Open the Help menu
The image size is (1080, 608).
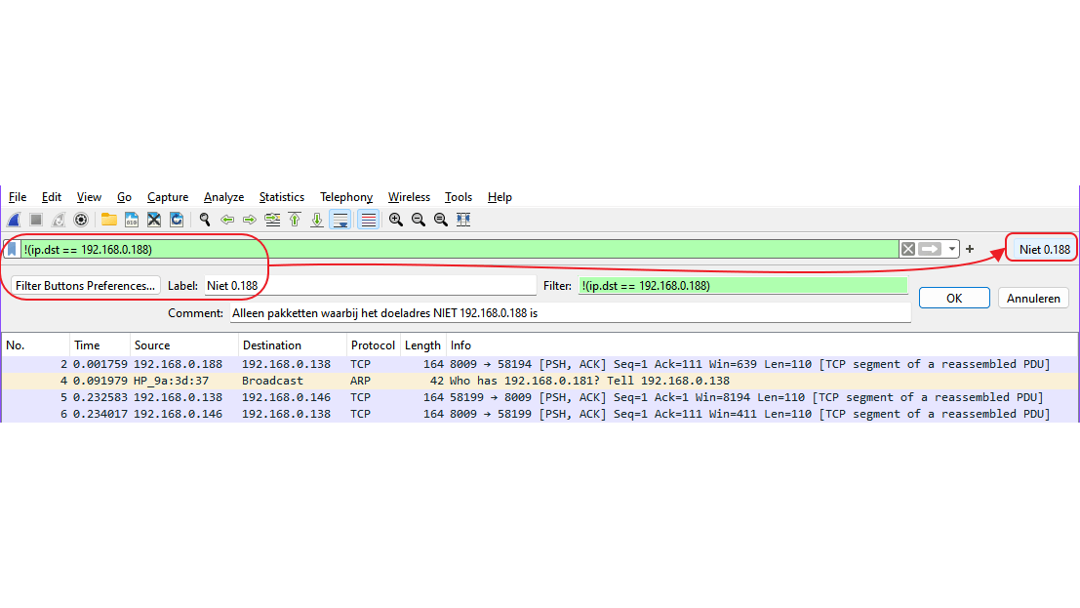point(500,197)
